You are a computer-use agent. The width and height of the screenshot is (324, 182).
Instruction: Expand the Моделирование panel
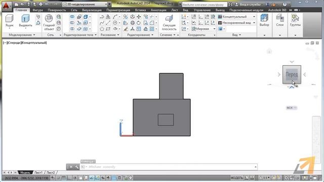click(22, 35)
